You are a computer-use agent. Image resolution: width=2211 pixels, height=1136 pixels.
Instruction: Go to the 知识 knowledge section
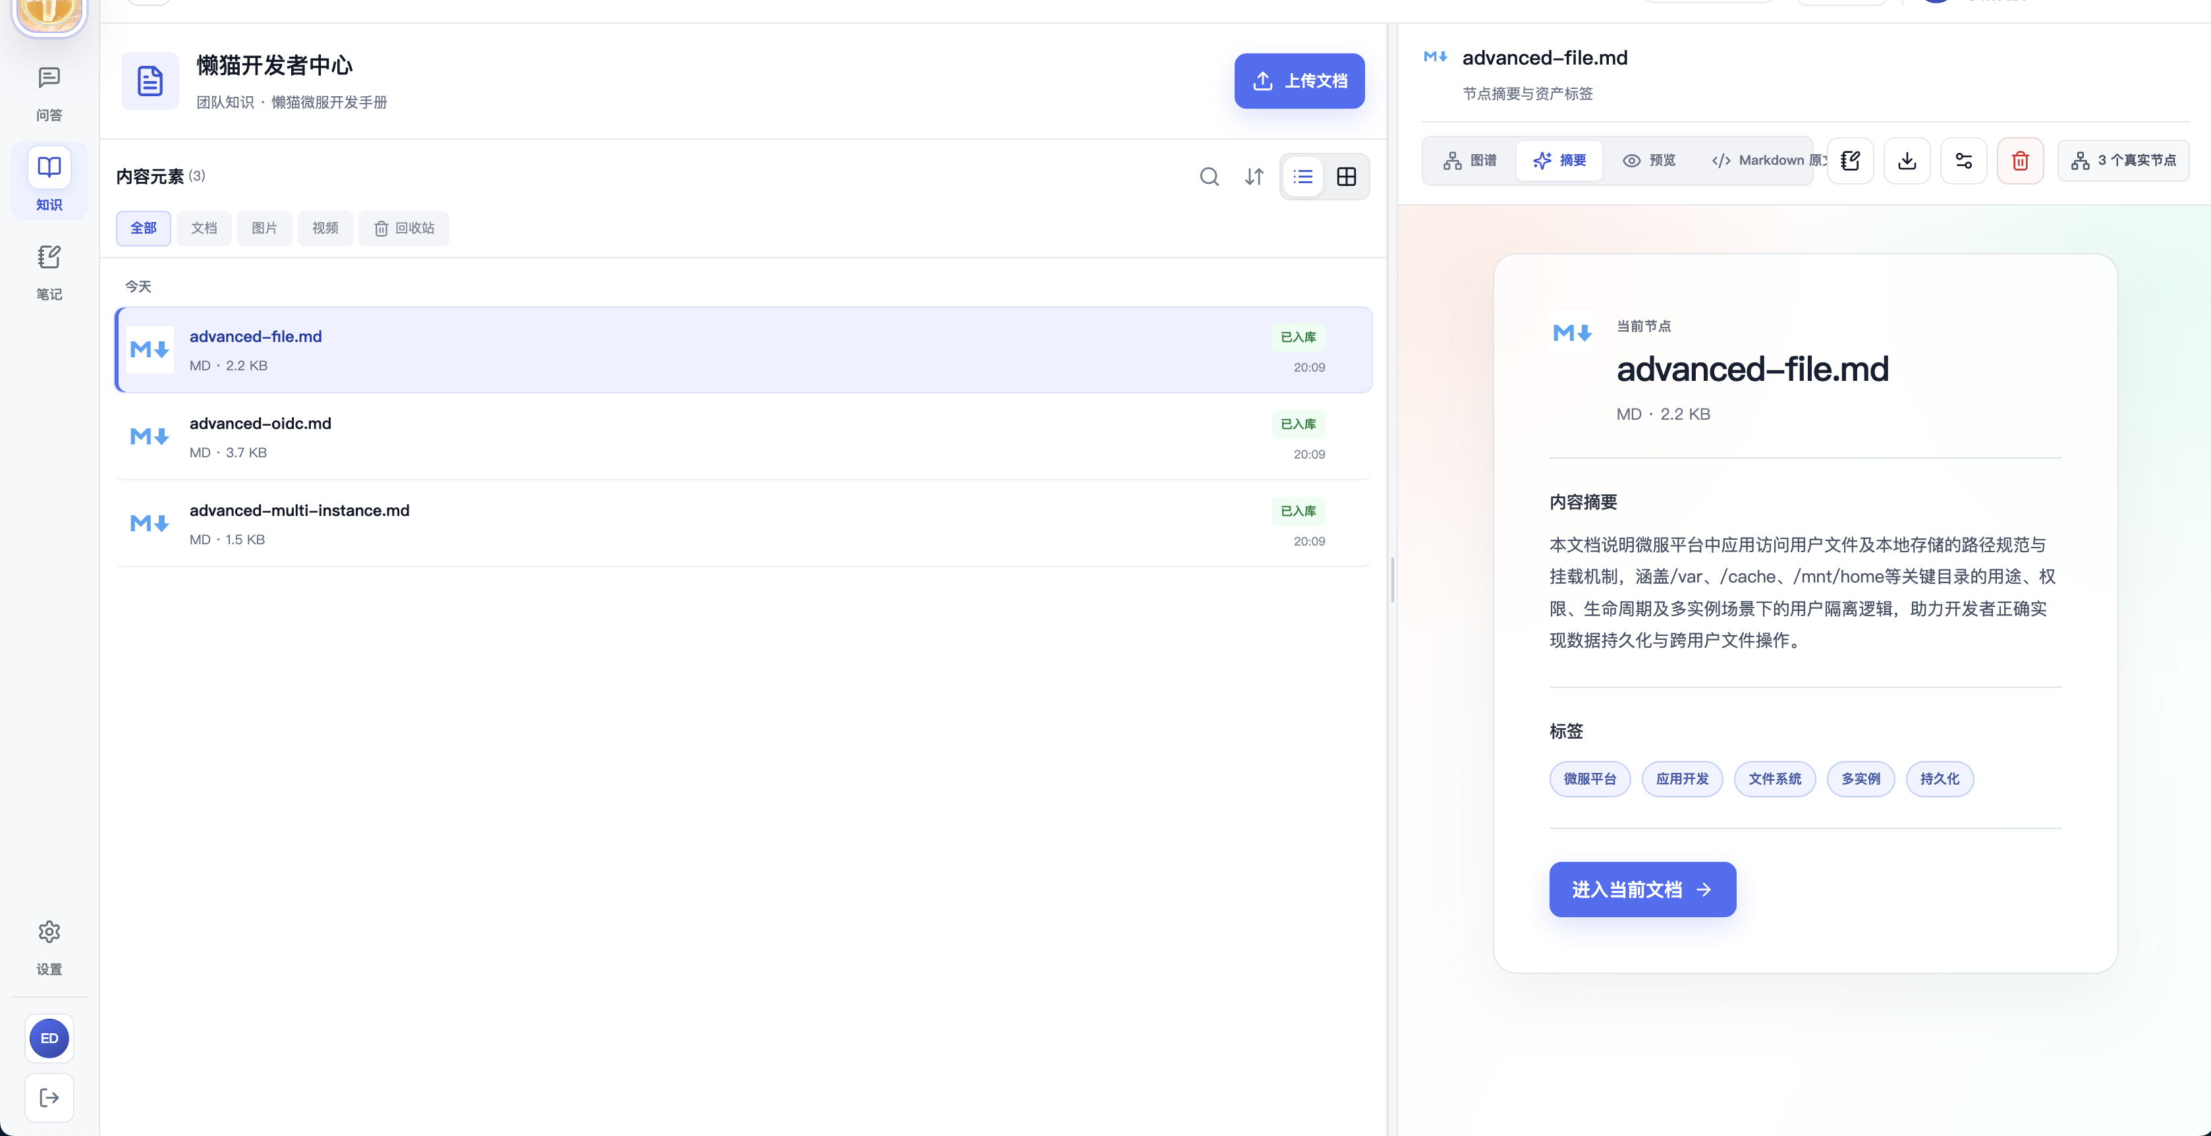click(x=49, y=181)
